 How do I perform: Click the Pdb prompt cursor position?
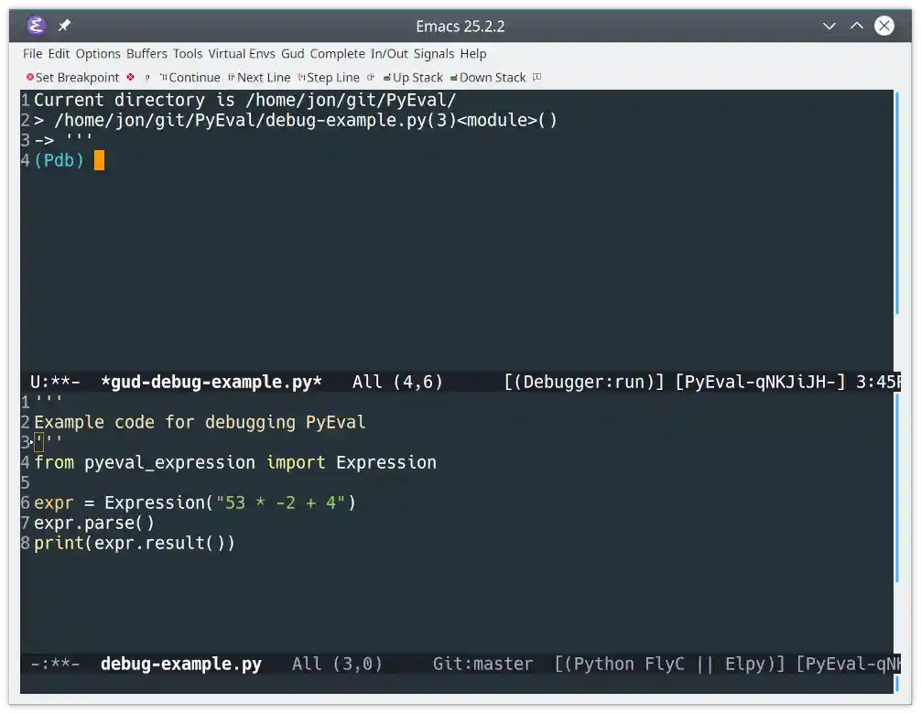point(99,159)
